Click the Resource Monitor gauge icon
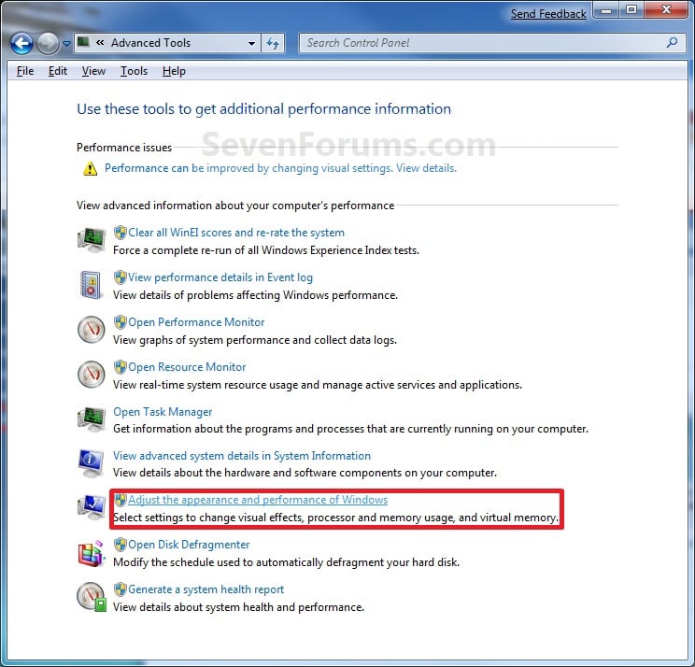This screenshot has width=695, height=667. [92, 374]
